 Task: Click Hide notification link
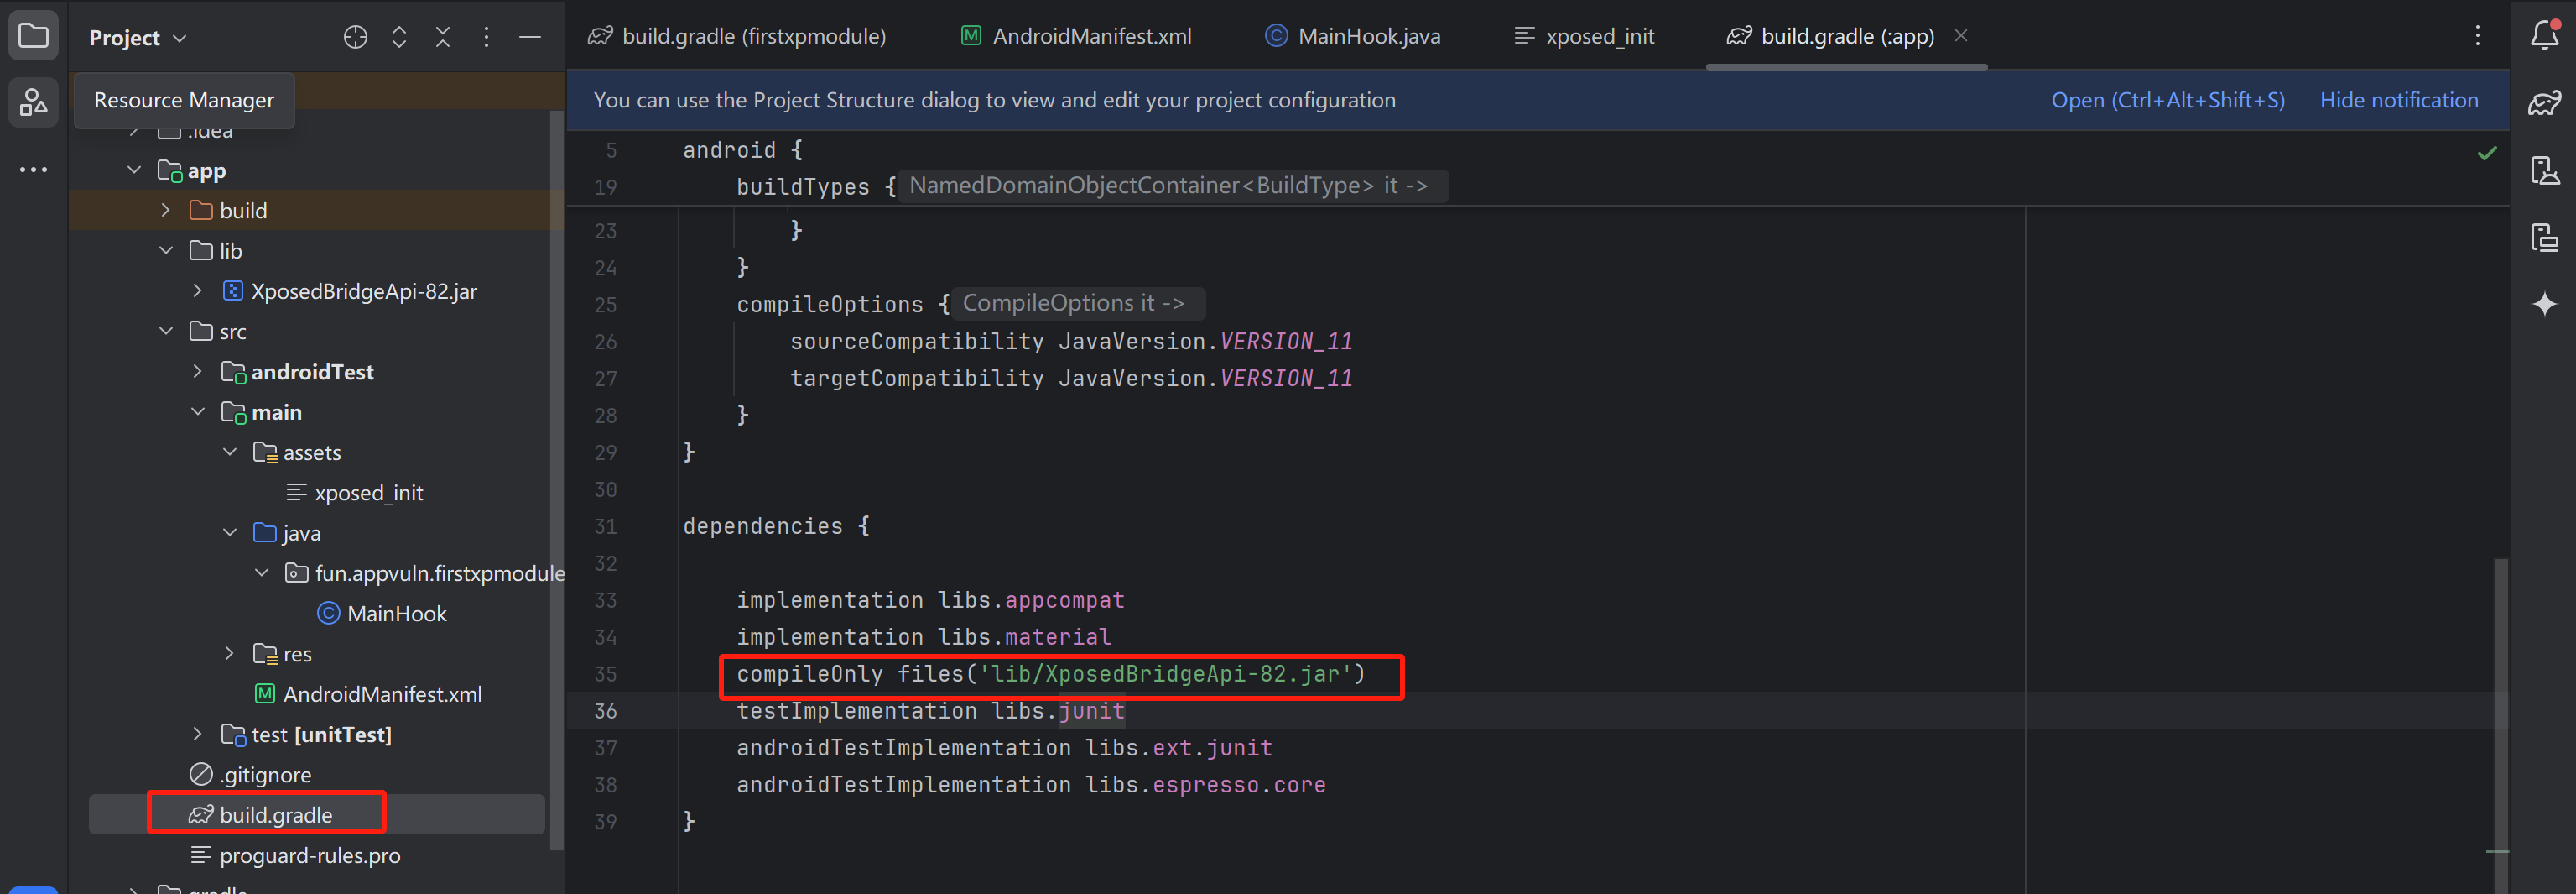click(x=2398, y=100)
